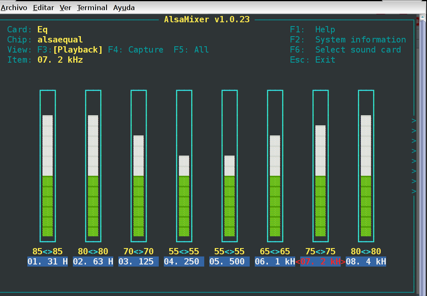Open the Terminal menu
This screenshot has width=427, height=296.
coord(92,8)
